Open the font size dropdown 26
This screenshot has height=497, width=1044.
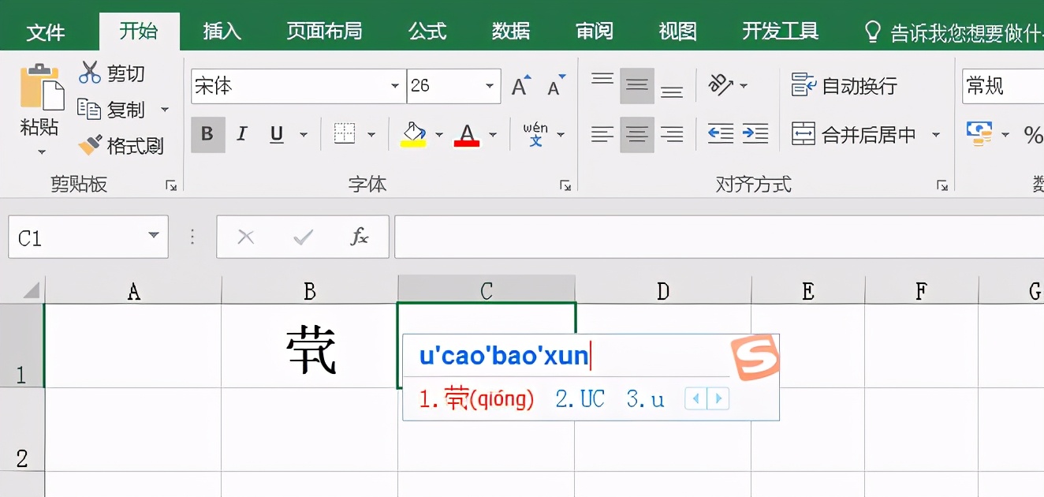click(x=490, y=86)
